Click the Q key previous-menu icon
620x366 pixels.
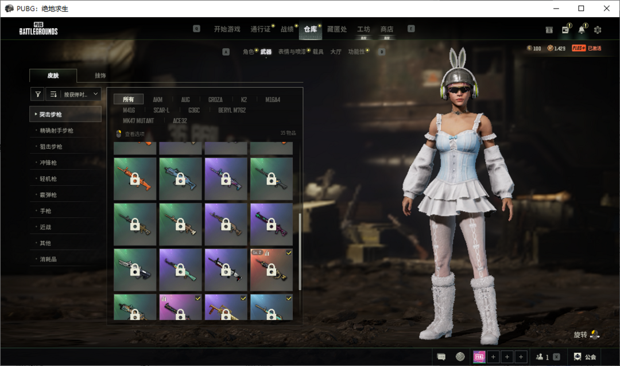(x=196, y=29)
